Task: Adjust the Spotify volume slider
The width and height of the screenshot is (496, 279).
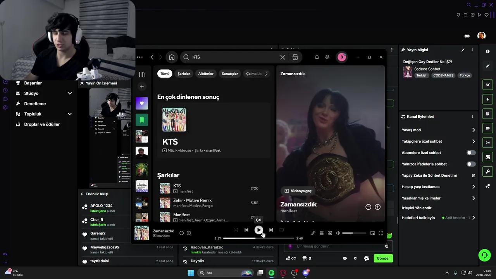Action: pyautogui.click(x=354, y=233)
